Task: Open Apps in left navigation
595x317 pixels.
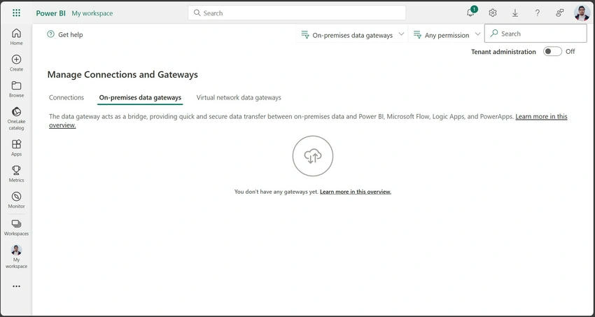Action: click(x=16, y=148)
